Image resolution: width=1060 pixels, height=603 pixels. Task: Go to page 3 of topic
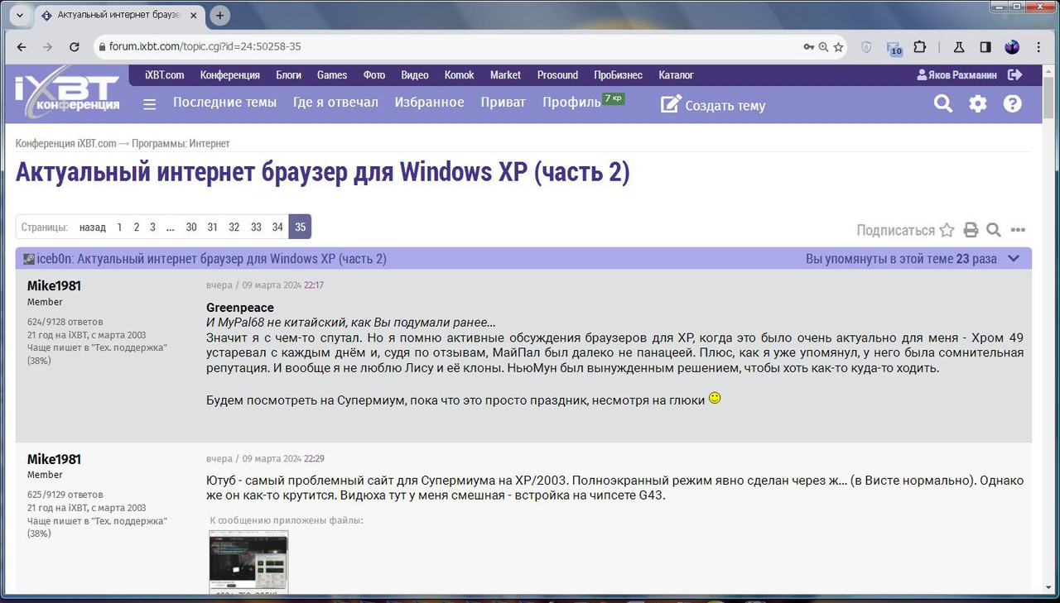coord(152,227)
